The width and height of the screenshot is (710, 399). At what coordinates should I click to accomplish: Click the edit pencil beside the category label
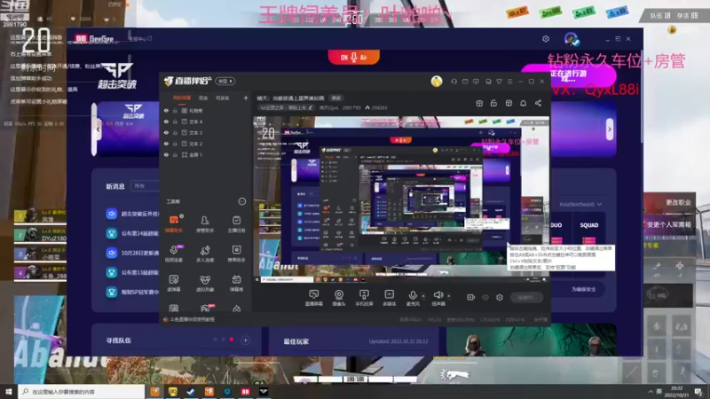click(x=311, y=107)
